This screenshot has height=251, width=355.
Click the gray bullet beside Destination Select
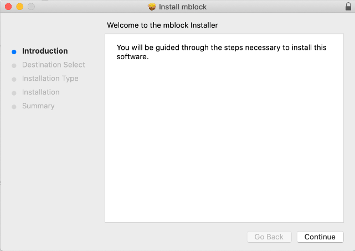tap(14, 66)
